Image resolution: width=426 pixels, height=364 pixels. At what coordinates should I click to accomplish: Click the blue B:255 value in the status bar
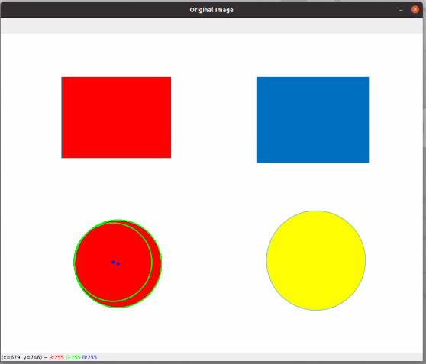tap(89, 357)
